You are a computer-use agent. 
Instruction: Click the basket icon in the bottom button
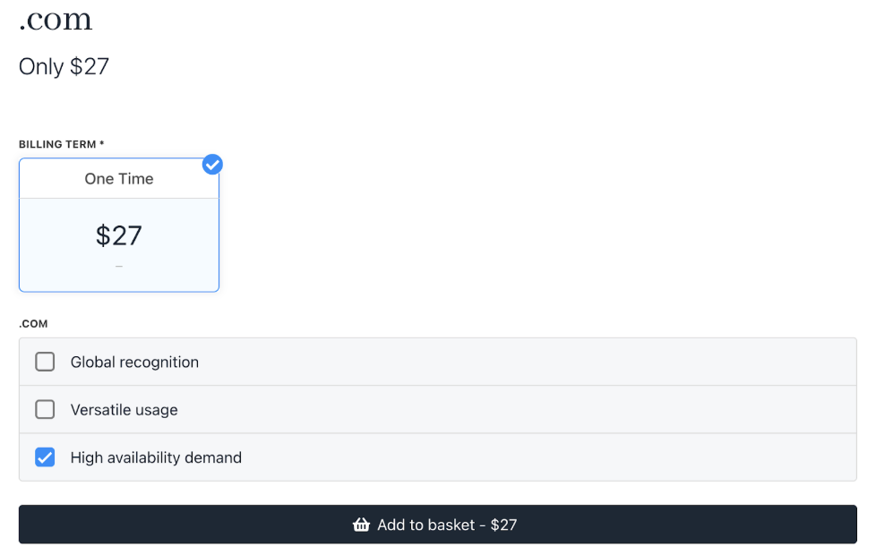pyautogui.click(x=362, y=525)
